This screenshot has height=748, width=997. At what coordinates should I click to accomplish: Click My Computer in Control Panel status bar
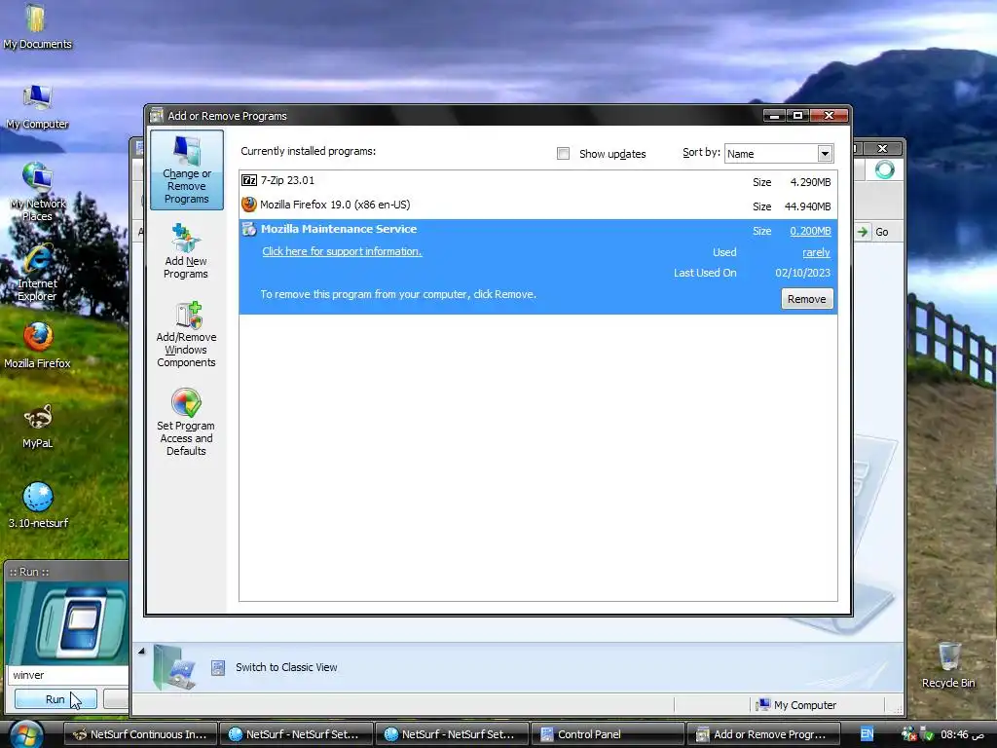pos(796,705)
